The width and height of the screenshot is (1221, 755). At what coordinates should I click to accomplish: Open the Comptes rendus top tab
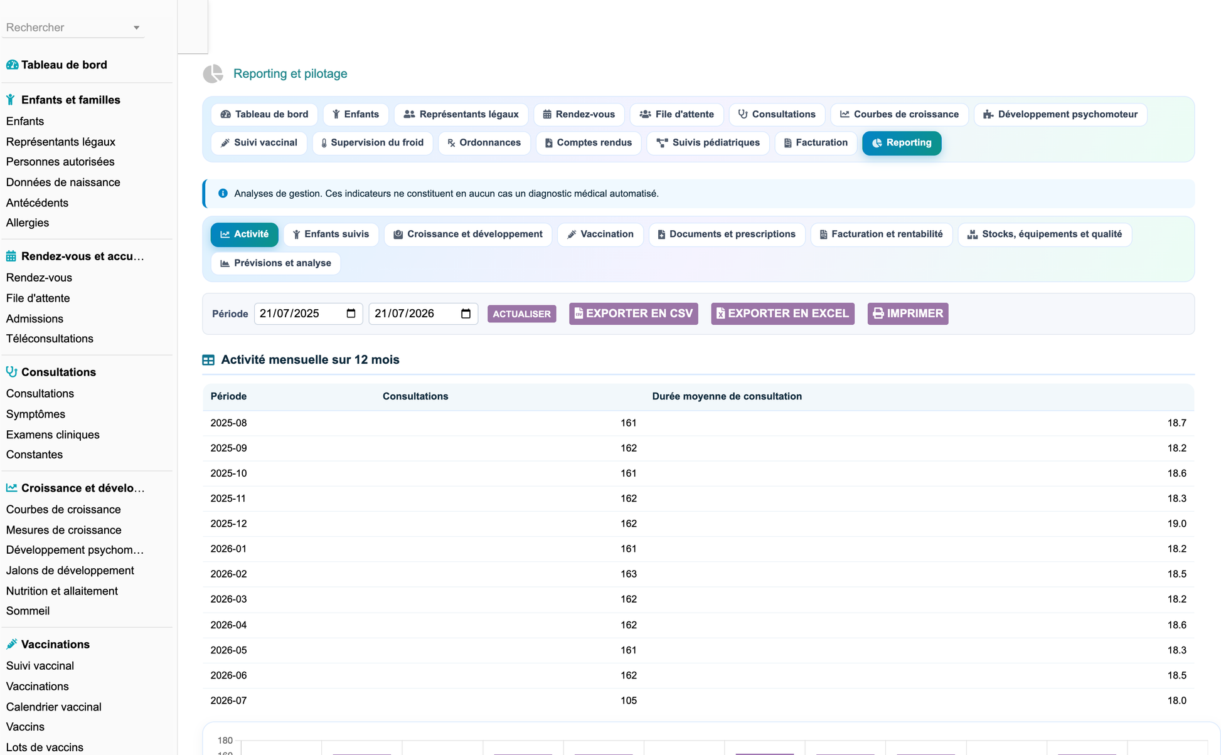pos(588,143)
